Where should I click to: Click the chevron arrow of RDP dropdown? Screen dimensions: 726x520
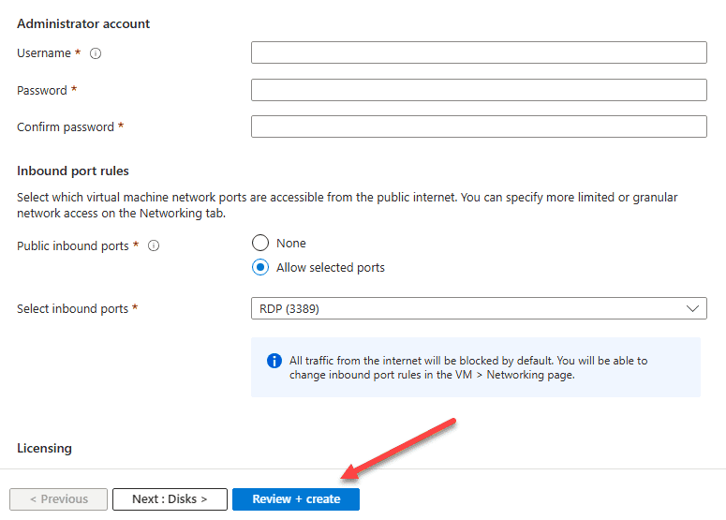(x=692, y=308)
